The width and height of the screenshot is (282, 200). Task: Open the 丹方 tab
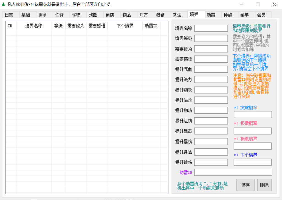[143, 15]
